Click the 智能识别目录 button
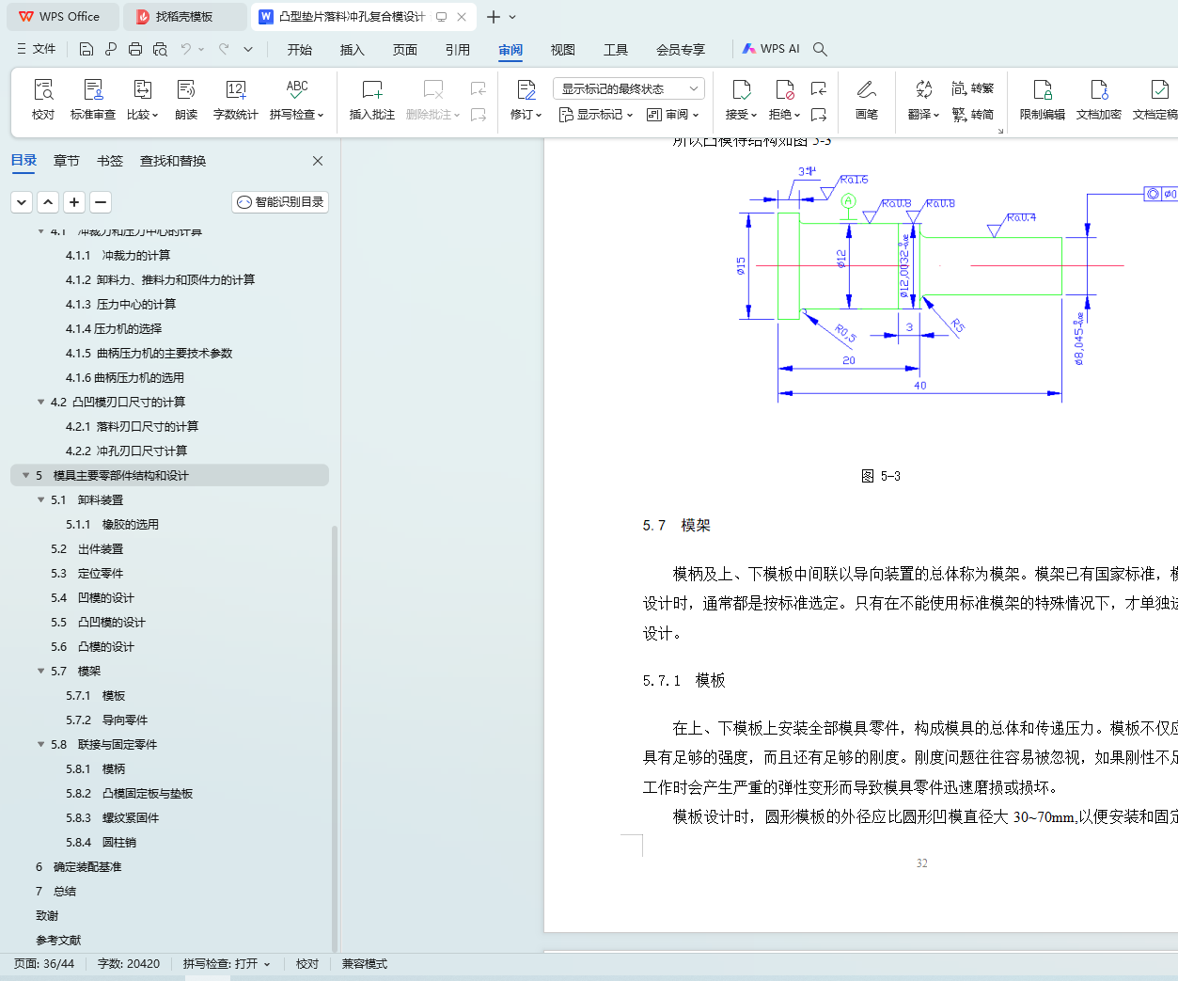Viewport: 1178px width, 981px height. (x=280, y=202)
